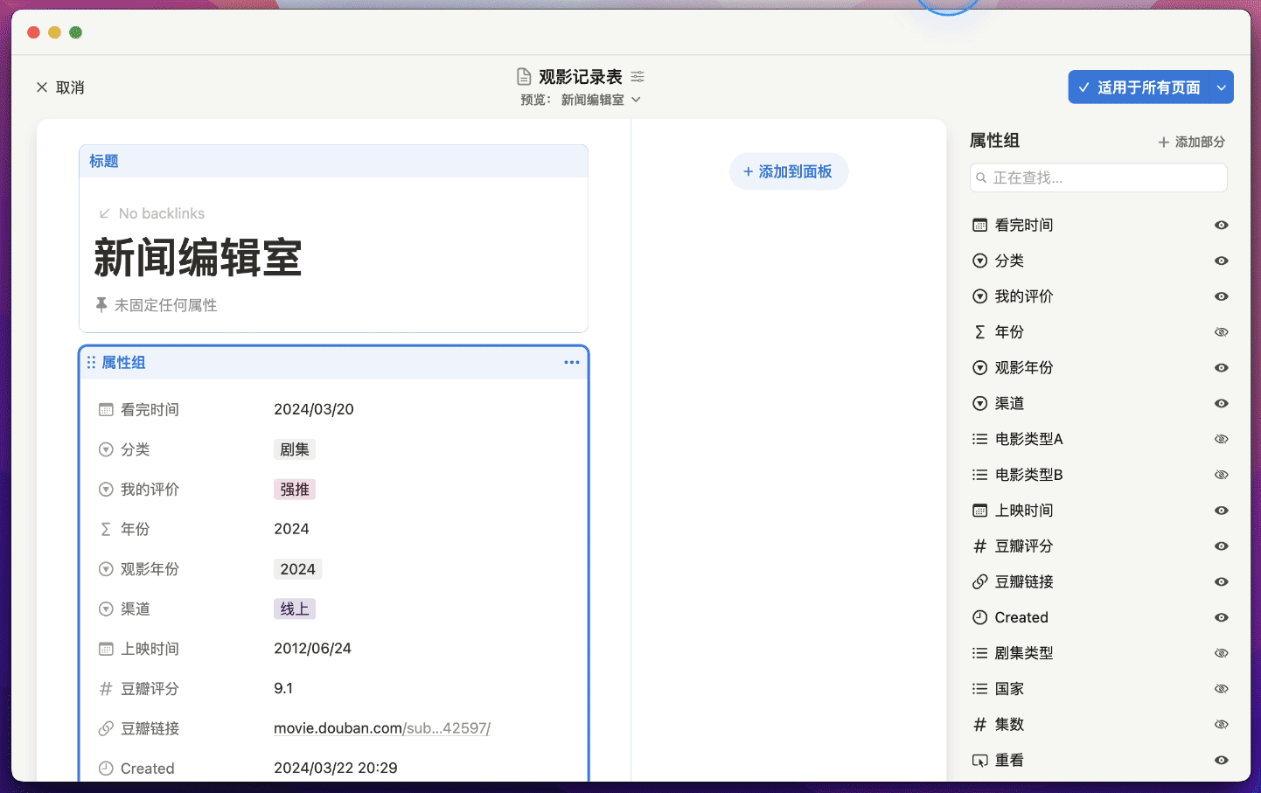Expand the 适用于所有页面 dropdown arrow
Image resolution: width=1261 pixels, height=793 pixels.
click(1222, 87)
